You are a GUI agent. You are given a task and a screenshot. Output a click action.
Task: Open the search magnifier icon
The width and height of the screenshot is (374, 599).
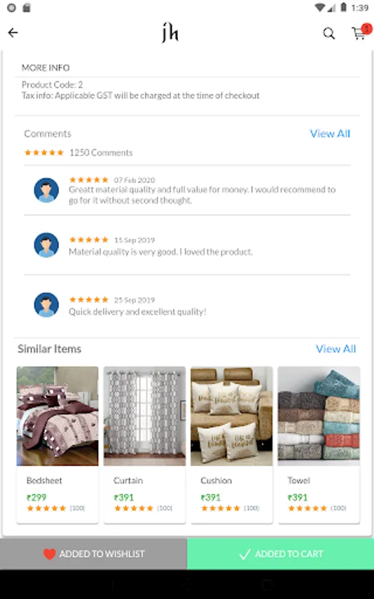(329, 34)
